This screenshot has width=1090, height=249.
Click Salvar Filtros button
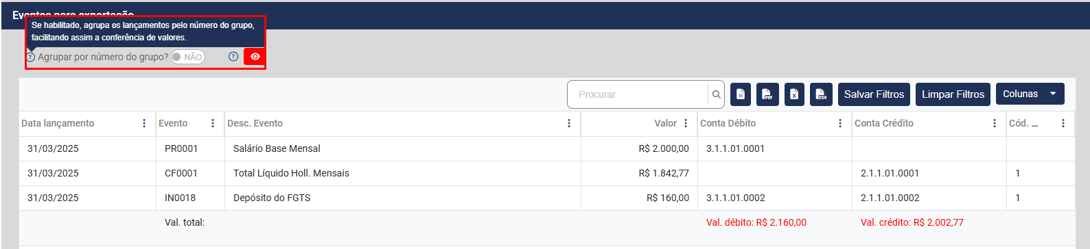(x=874, y=94)
